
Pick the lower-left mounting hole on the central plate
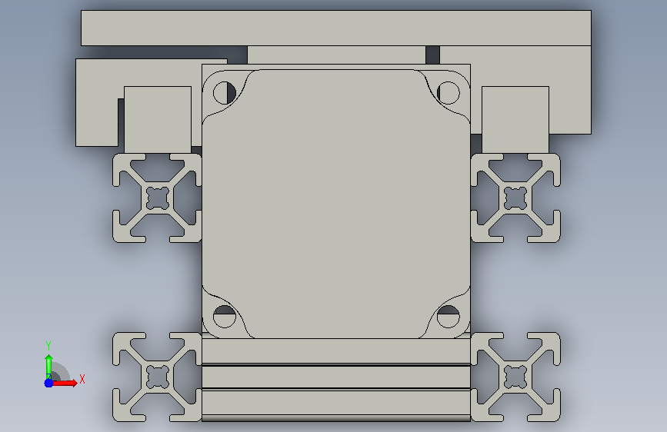click(x=224, y=317)
